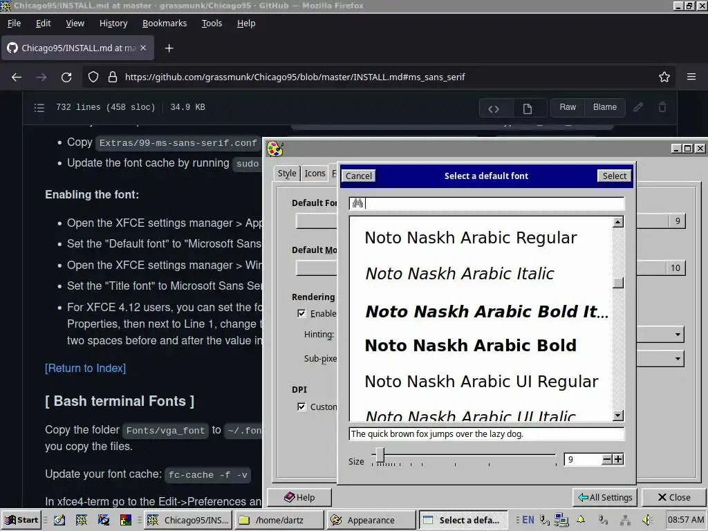Switch to Appearance taskbar window
The width and height of the screenshot is (708, 531).
371,520
